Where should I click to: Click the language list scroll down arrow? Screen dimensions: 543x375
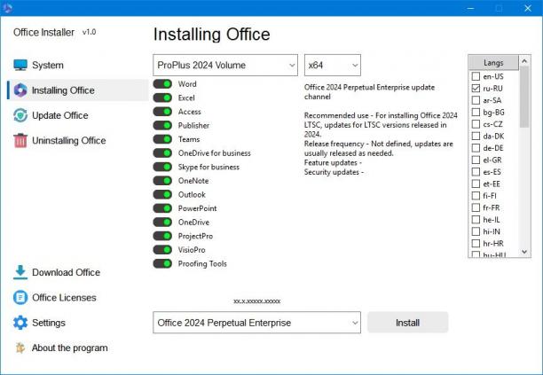[x=524, y=252]
